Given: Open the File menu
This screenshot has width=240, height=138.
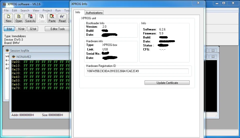Looking at the screenshot, I should (x=6, y=10).
